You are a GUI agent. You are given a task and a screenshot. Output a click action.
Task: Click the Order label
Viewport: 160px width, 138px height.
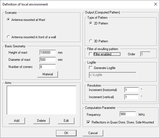[x=131, y=54]
